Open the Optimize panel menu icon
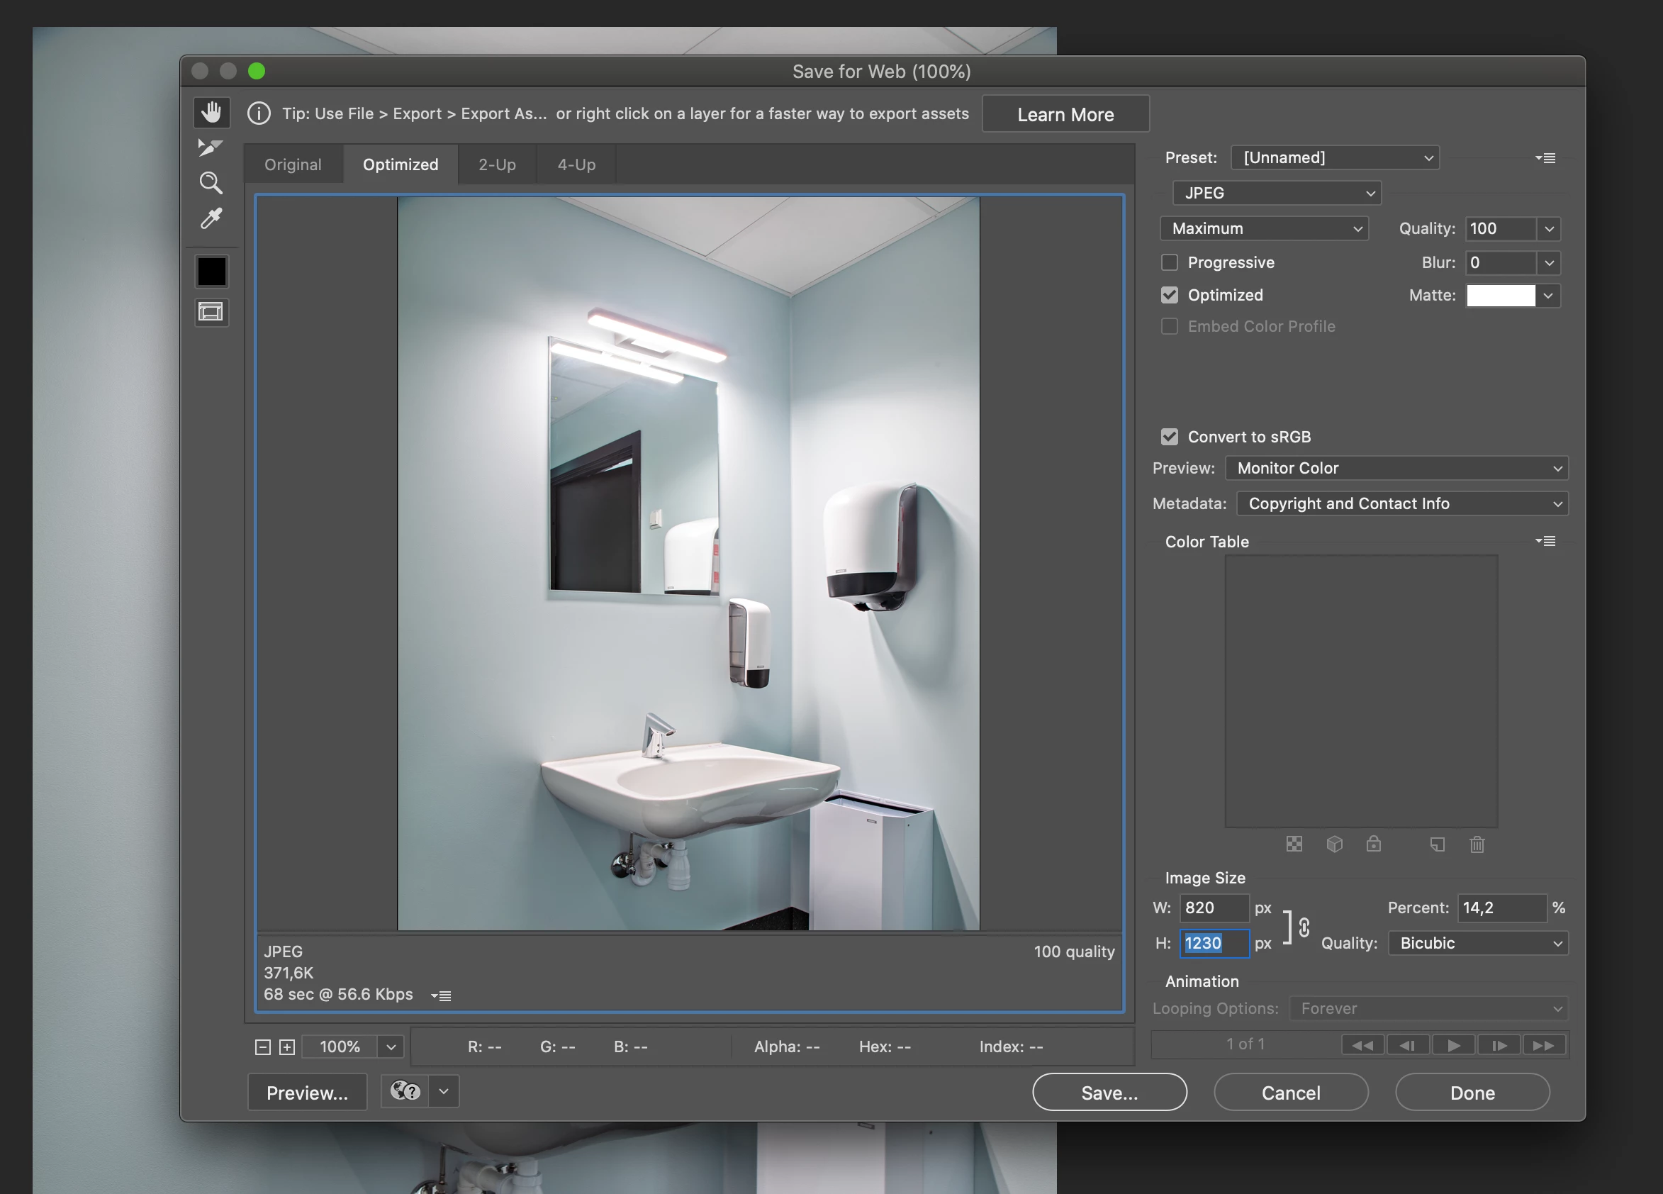Image resolution: width=1663 pixels, height=1194 pixels. (1545, 157)
